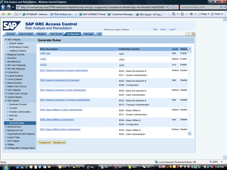Select Mitigating Controls in the tree
The image size is (227, 170).
tap(16, 54)
